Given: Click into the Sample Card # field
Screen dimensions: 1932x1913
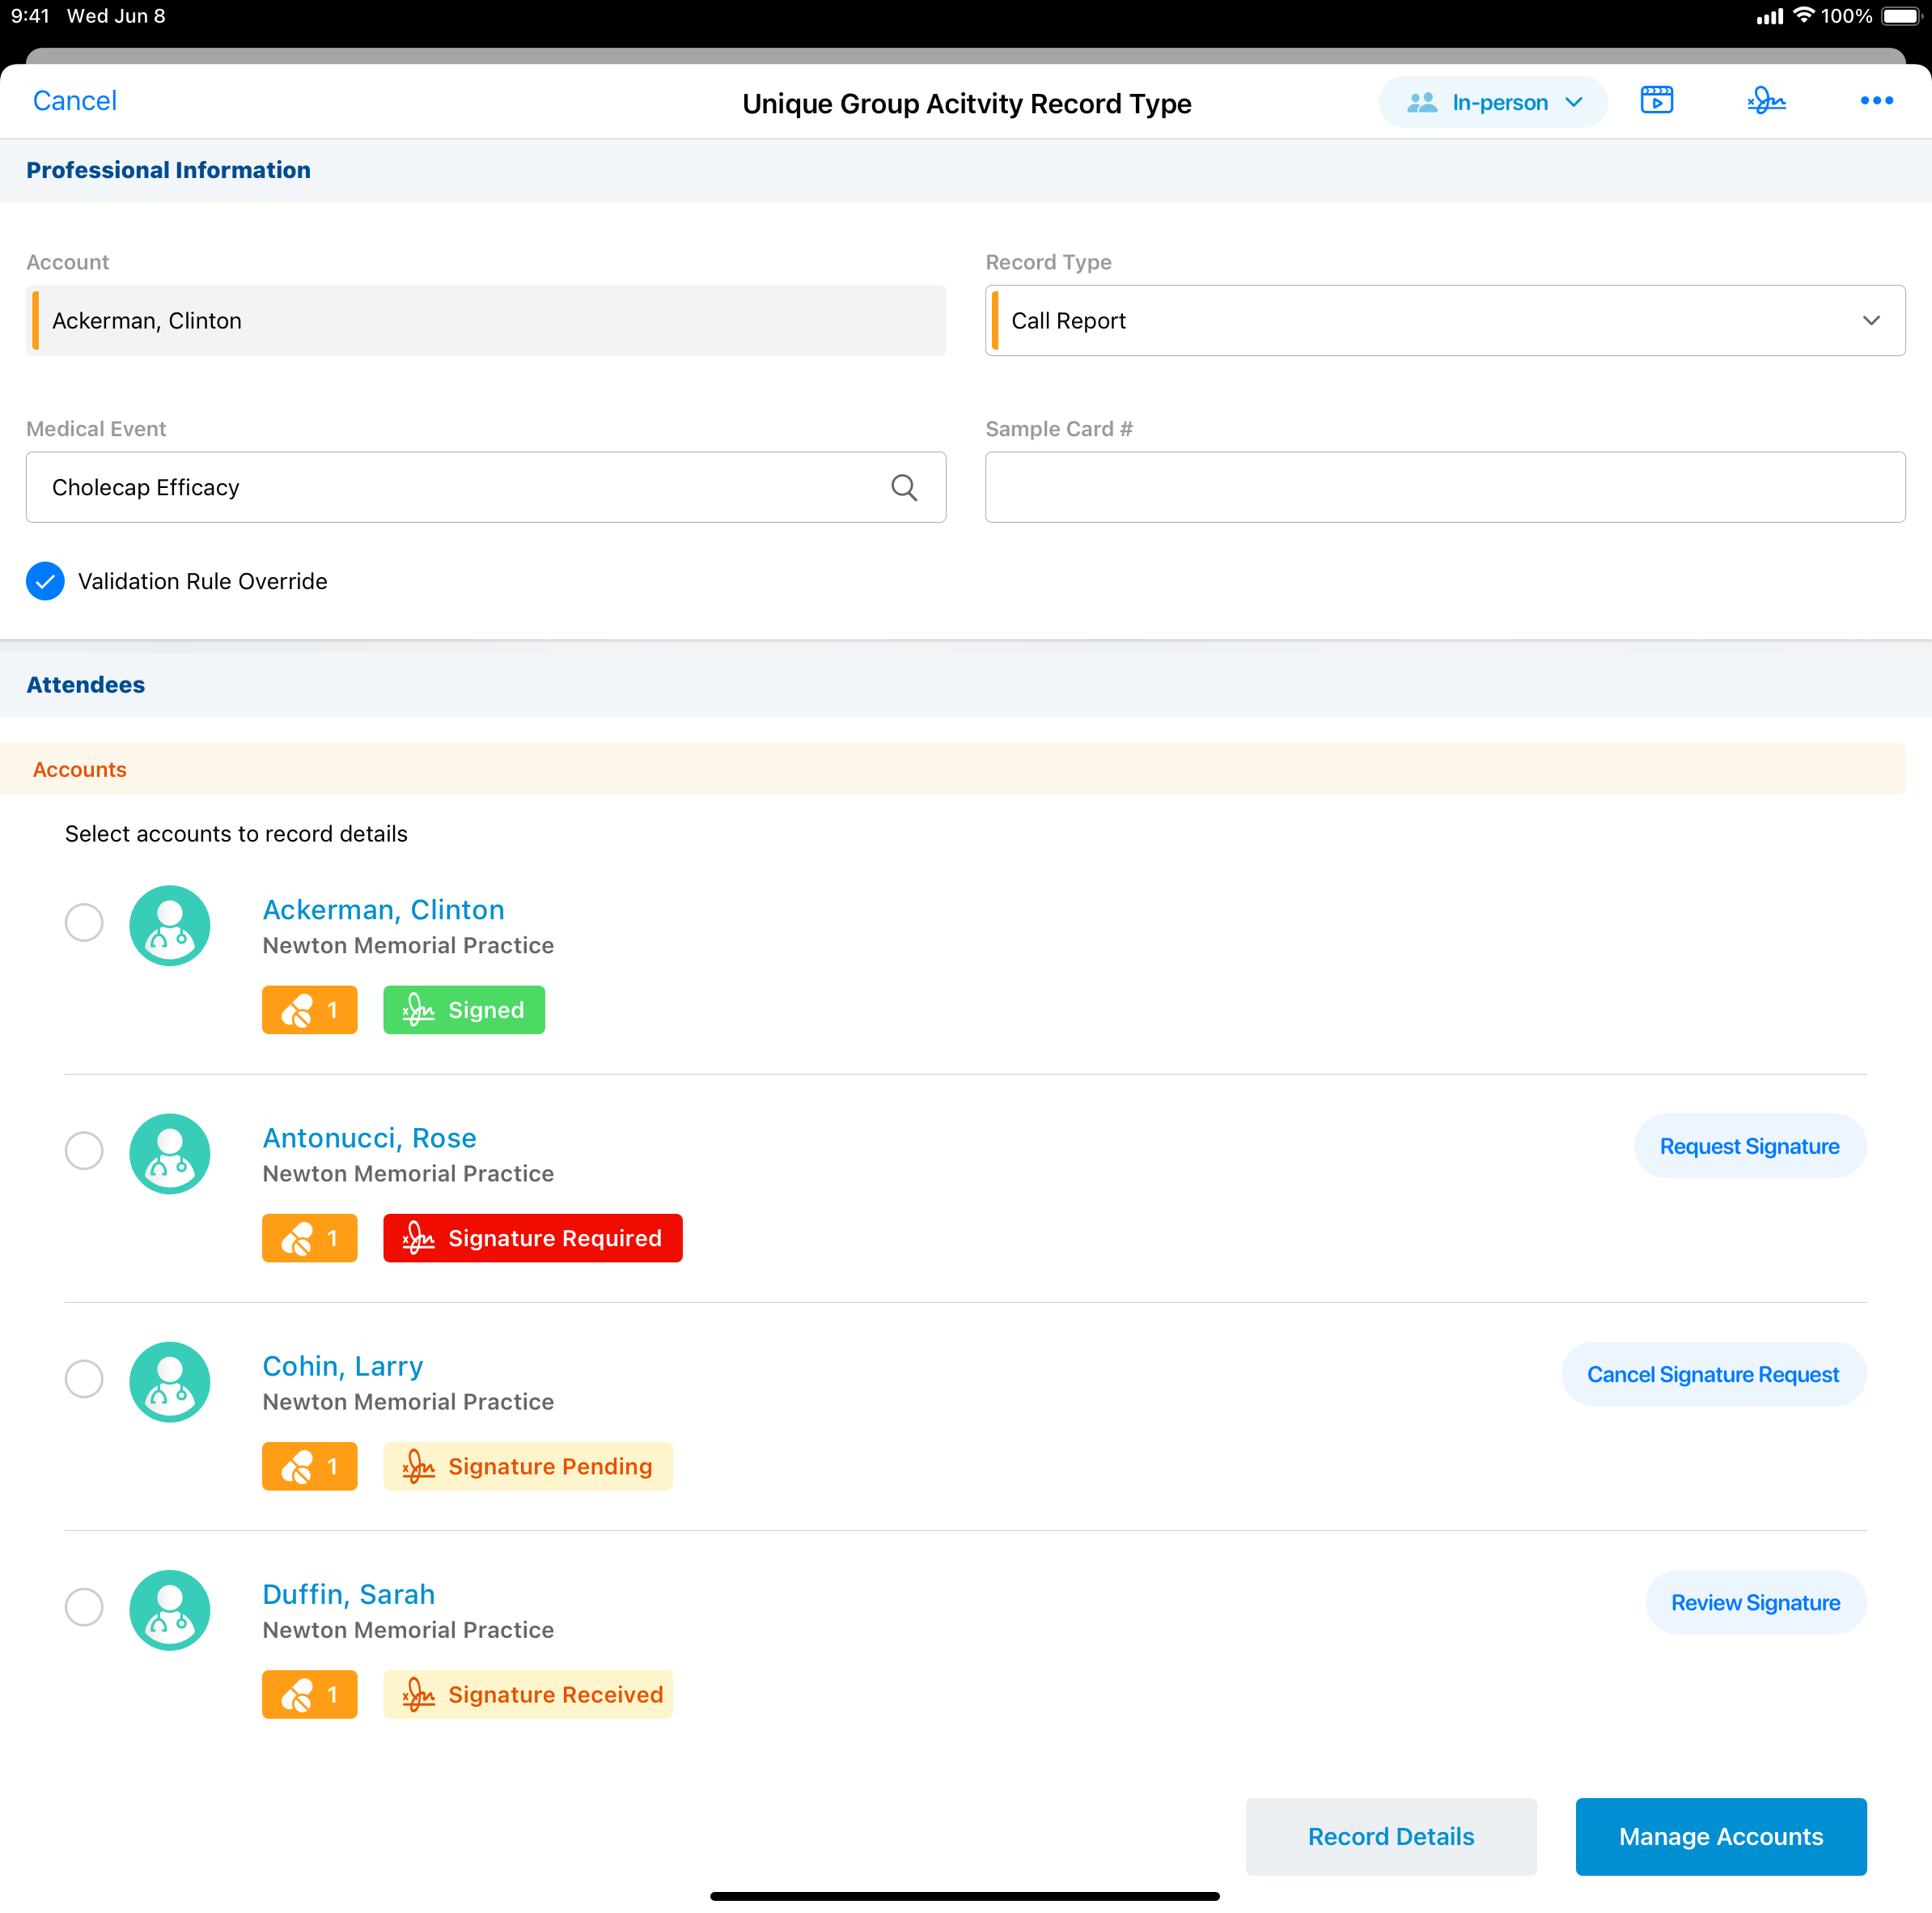Looking at the screenshot, I should [x=1445, y=487].
